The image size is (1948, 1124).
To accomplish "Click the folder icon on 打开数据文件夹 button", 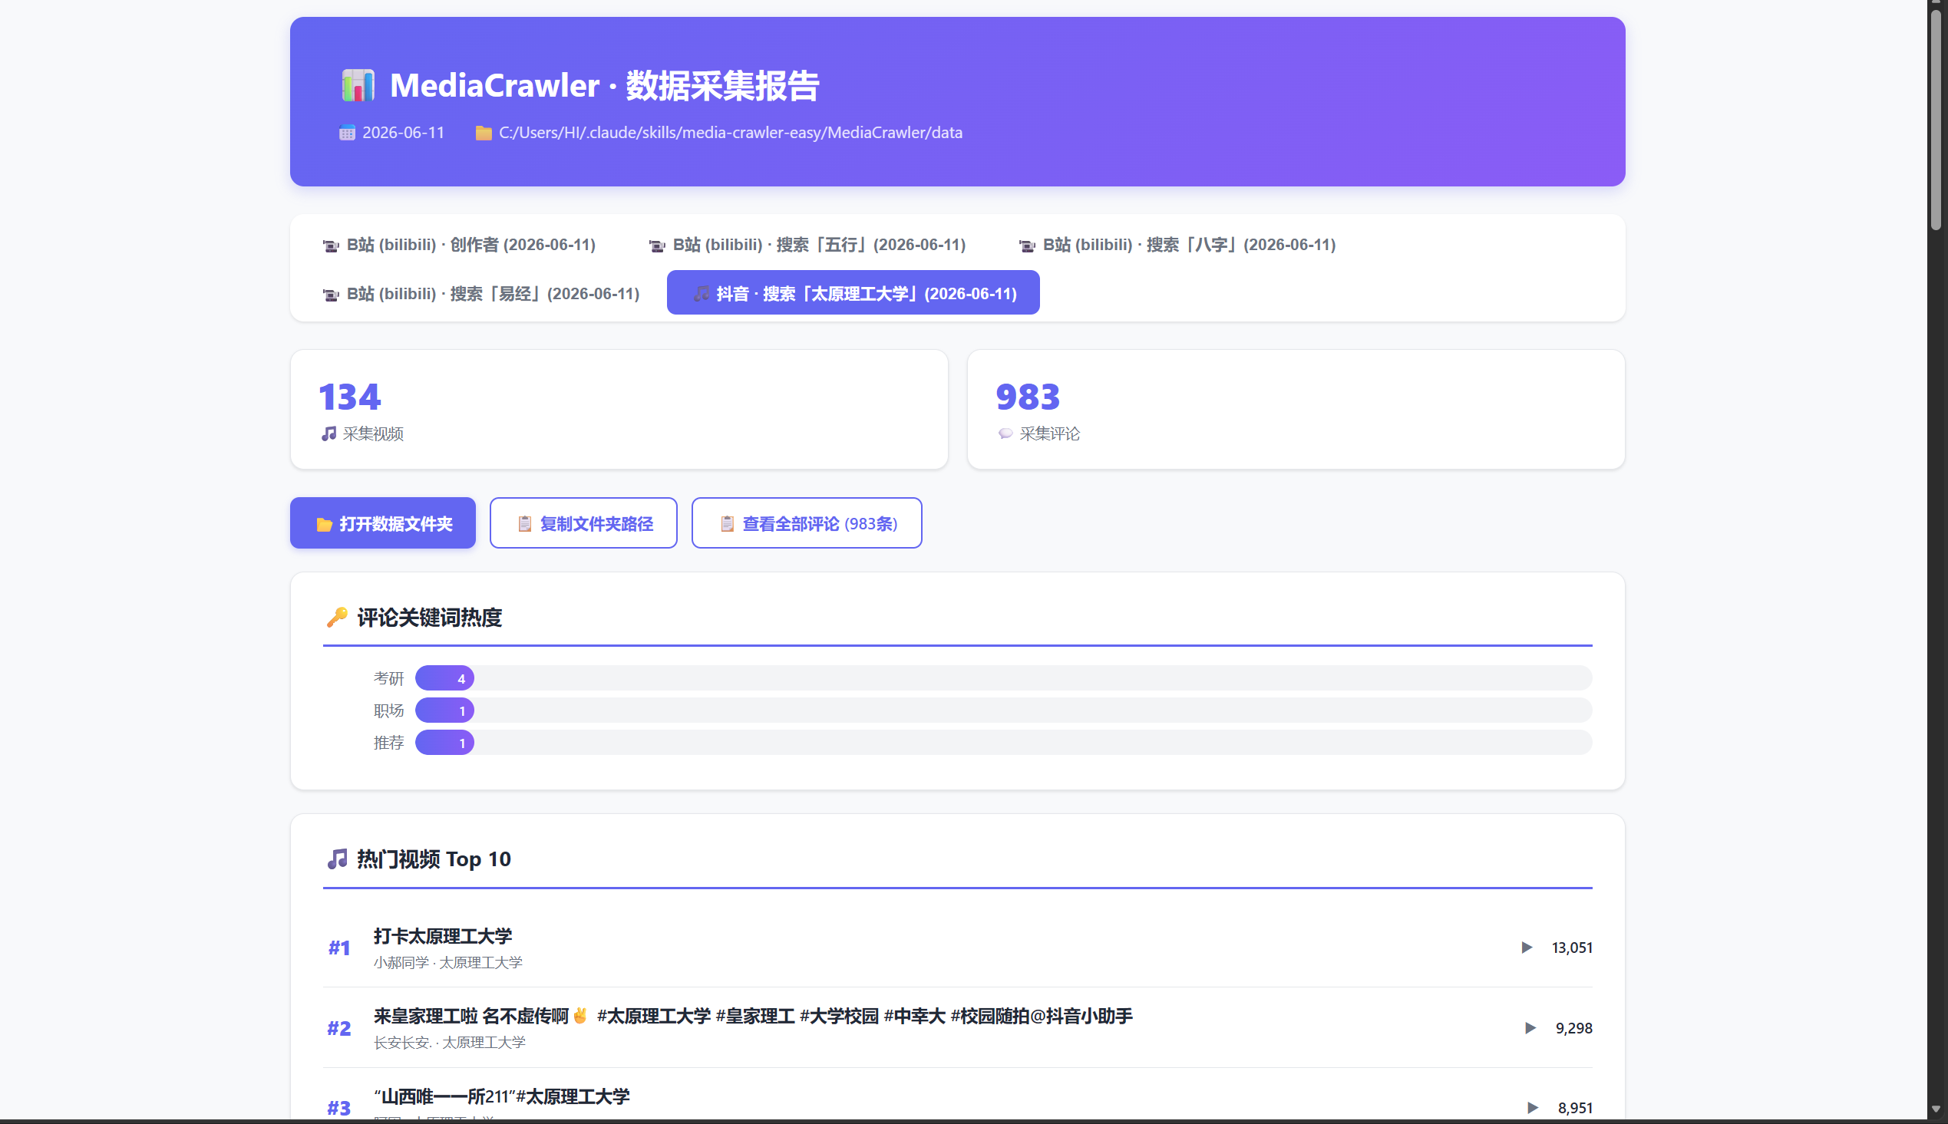I will pyautogui.click(x=324, y=525).
